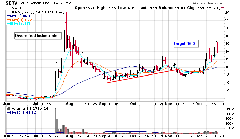Click the EMA(21) 11.64 legend entry
This screenshot has width=240, height=139.
(20, 20)
